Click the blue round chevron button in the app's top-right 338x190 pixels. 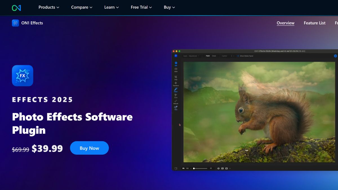[335, 56]
